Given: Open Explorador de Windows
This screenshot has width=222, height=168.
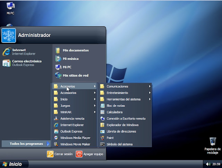Looking at the screenshot, I should pos(125,125).
